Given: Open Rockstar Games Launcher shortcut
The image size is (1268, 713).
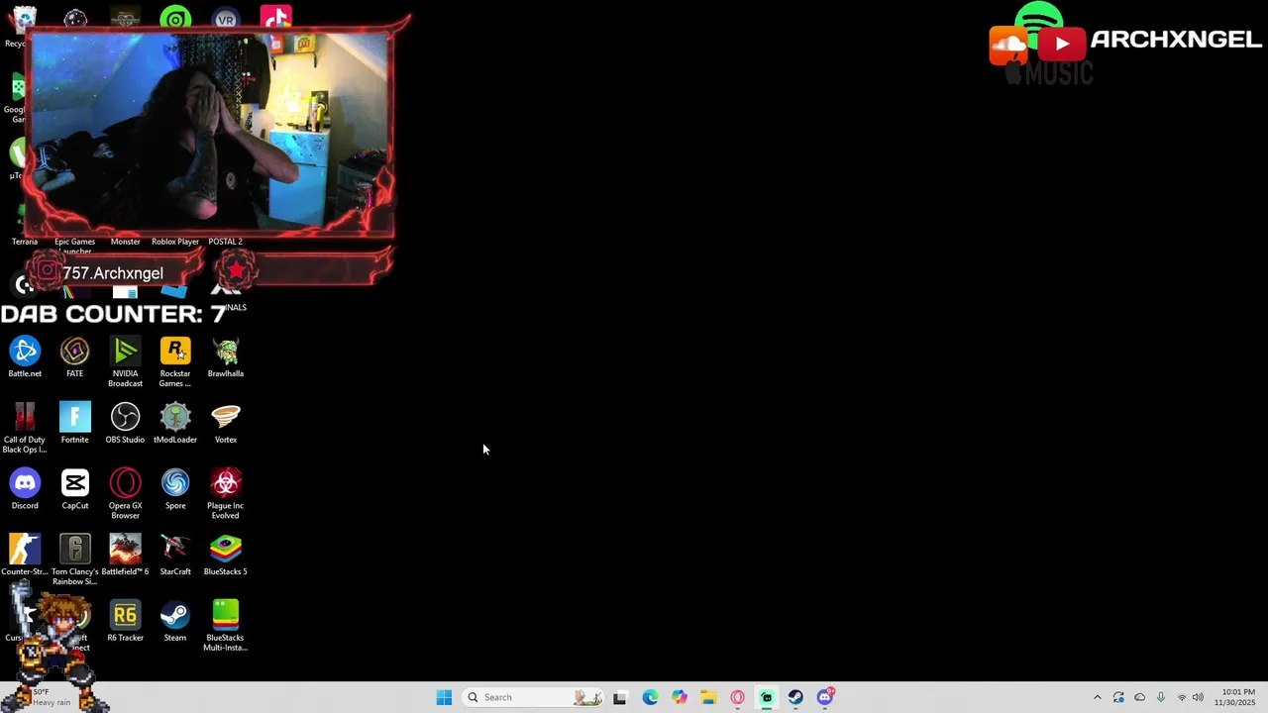Looking at the screenshot, I should pos(175,361).
